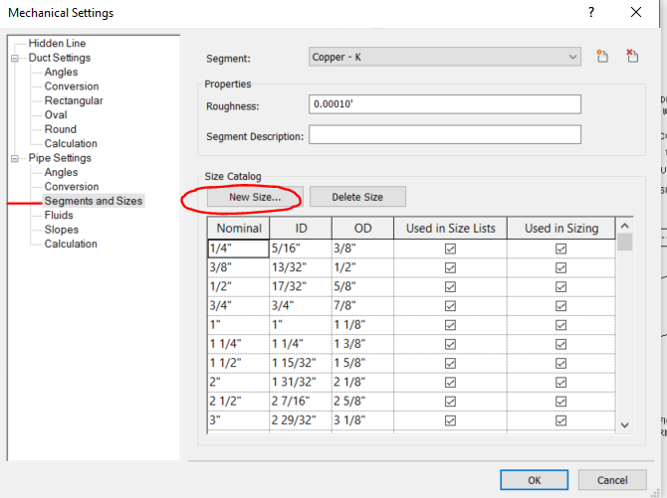This screenshot has width=667, height=498.
Task: Select the Nominal 2 1/2" cell
Action: click(x=239, y=402)
